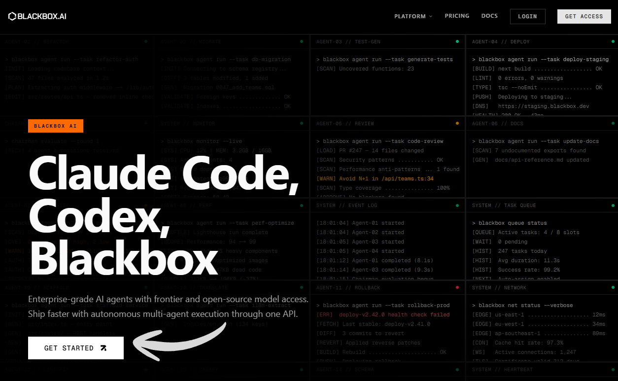Click '[DNS] https://staging.blackbox.dev' line

point(530,106)
